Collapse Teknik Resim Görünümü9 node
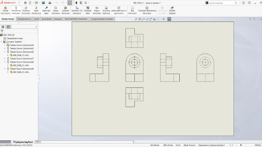The width and height of the screenshot is (262, 147). 5,69
